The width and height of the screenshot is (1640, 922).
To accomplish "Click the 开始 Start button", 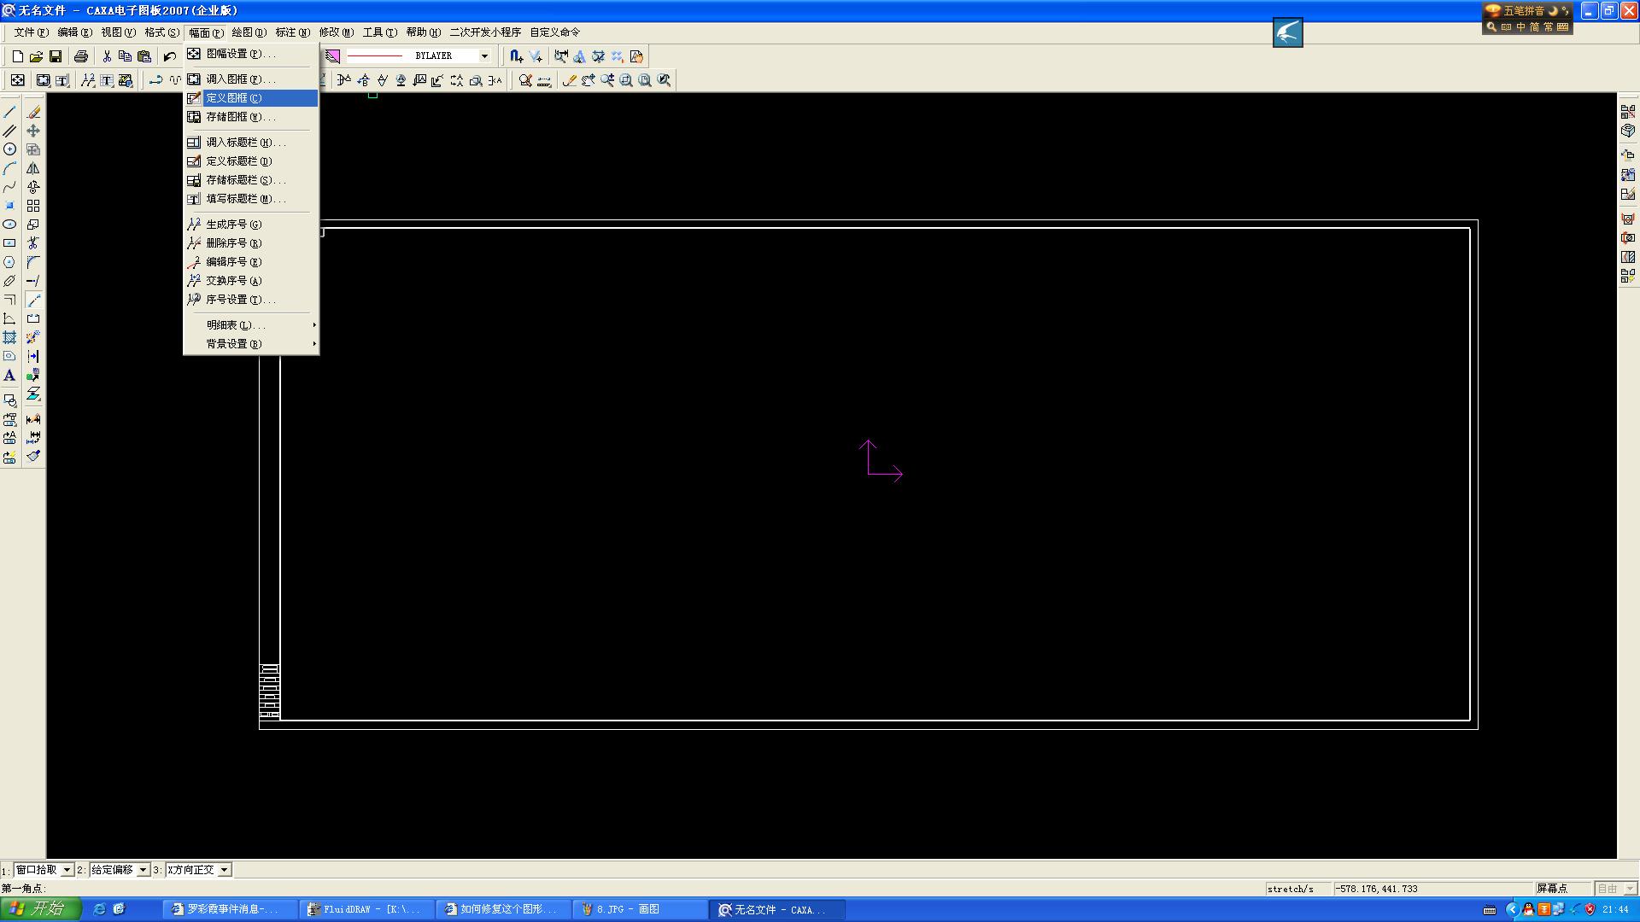I will point(40,909).
